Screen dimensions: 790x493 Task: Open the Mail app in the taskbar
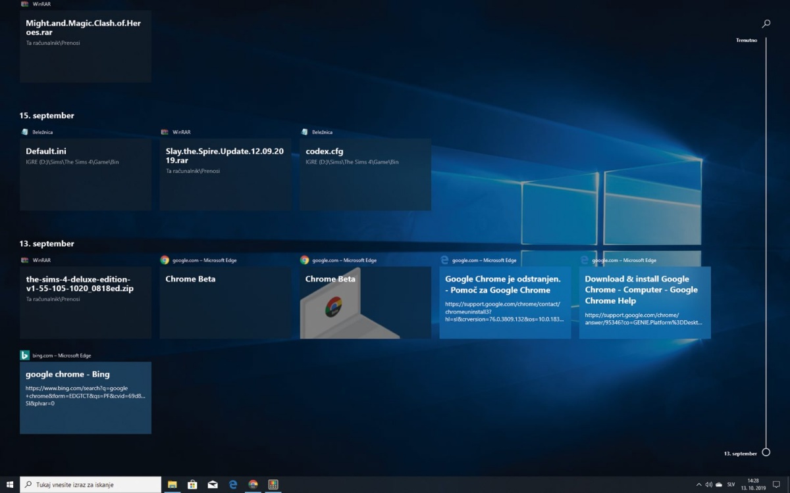click(x=213, y=484)
